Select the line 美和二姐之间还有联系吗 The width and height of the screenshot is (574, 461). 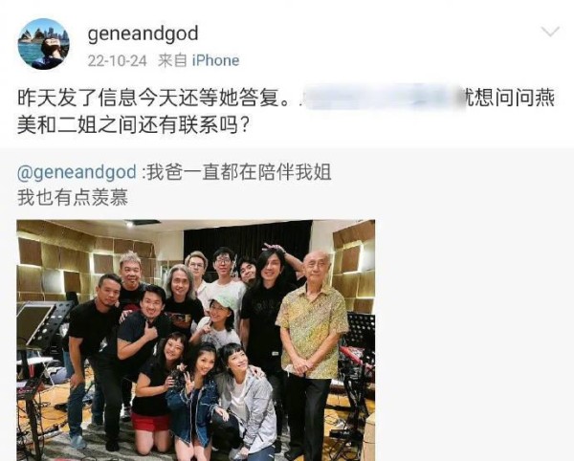[134, 126]
